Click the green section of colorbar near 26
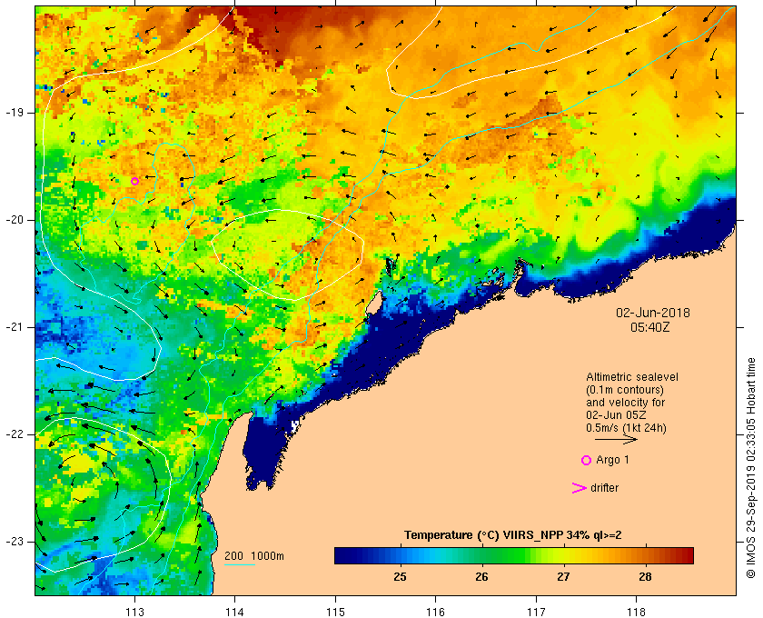Viewport: 763px width, 618px height. coord(481,555)
